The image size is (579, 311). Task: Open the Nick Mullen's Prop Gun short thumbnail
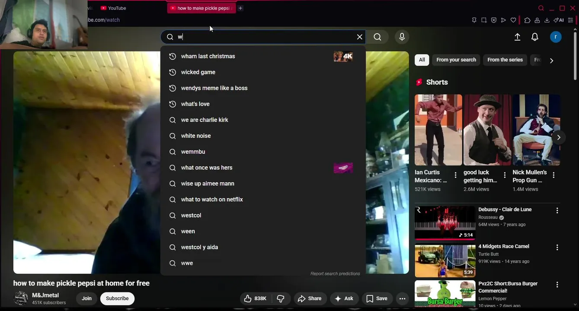coord(536,130)
